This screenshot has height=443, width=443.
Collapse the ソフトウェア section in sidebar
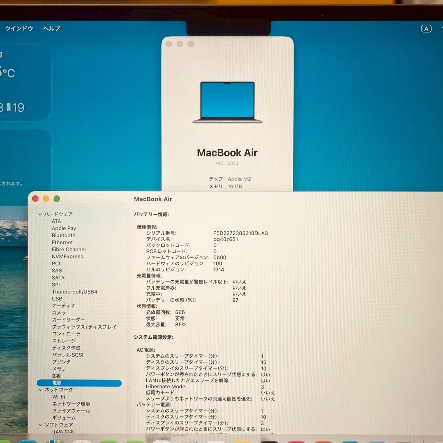(x=40, y=425)
